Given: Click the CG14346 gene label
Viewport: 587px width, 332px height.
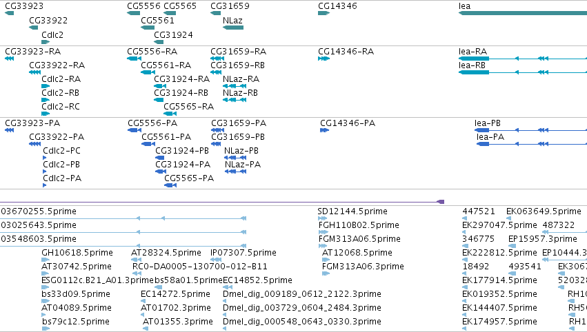Looking at the screenshot, I should tap(337, 6).
